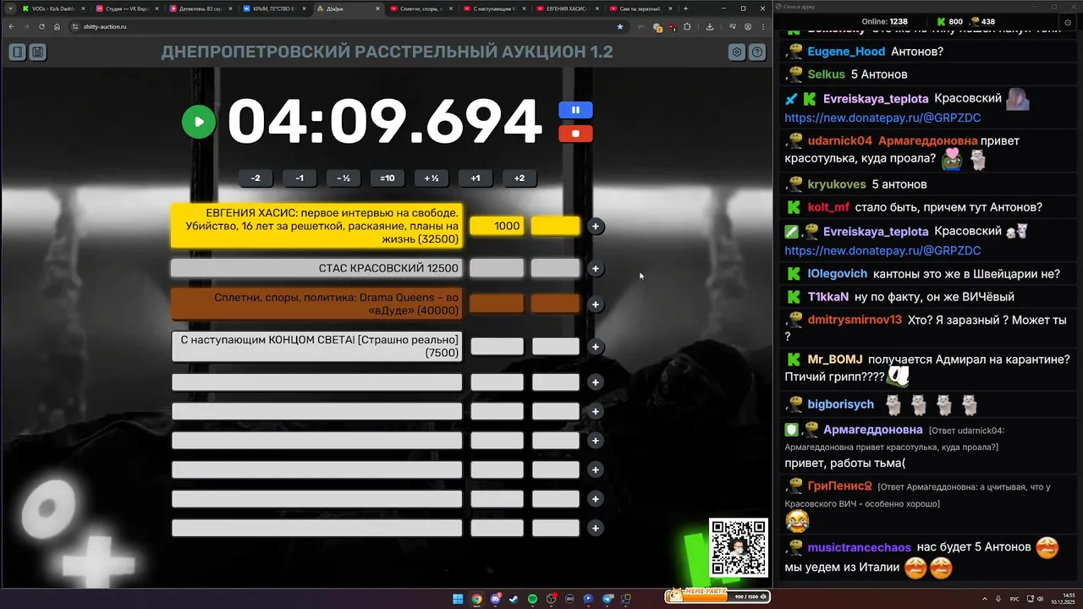The image size is (1083, 609).
Task: Toggle the sidebar panel icon near title
Action: [17, 52]
